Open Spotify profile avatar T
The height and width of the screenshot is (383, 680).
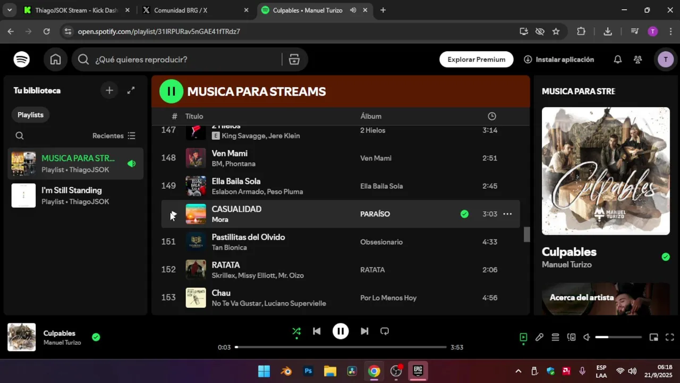pyautogui.click(x=666, y=60)
